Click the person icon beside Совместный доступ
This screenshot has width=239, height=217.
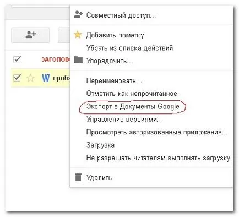tap(78, 14)
